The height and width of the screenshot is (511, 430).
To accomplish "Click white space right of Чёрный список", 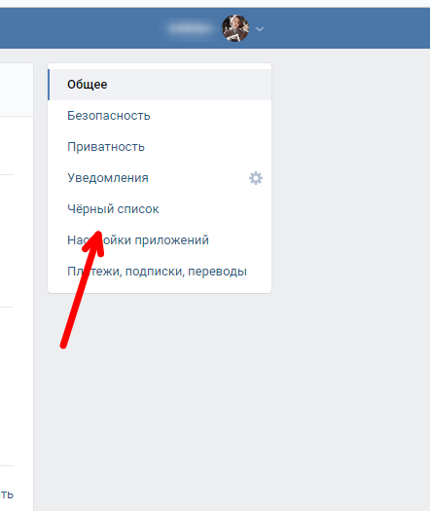I will pos(215,209).
